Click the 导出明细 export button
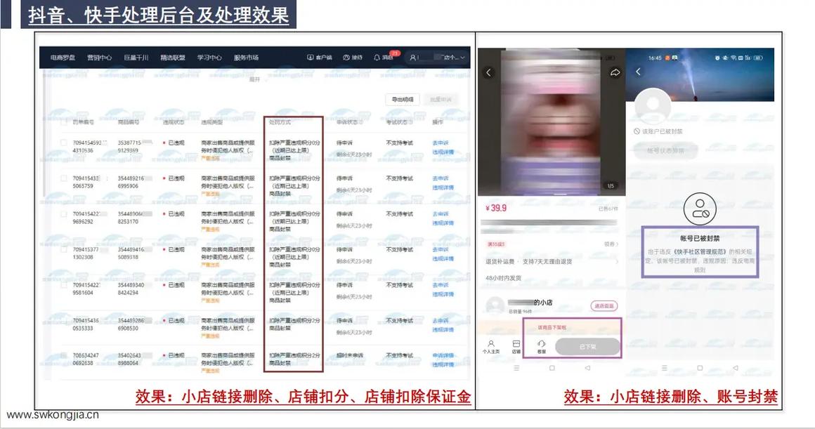 click(403, 99)
